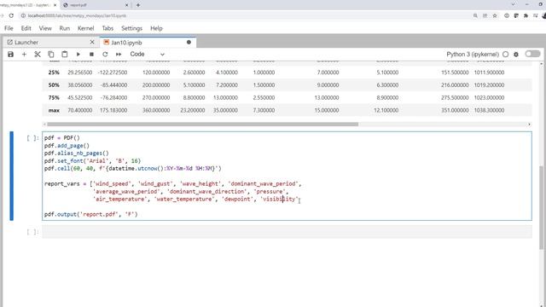This screenshot has height=307, width=546.
Task: Open the cell type dropdown showing Code
Action: point(147,55)
